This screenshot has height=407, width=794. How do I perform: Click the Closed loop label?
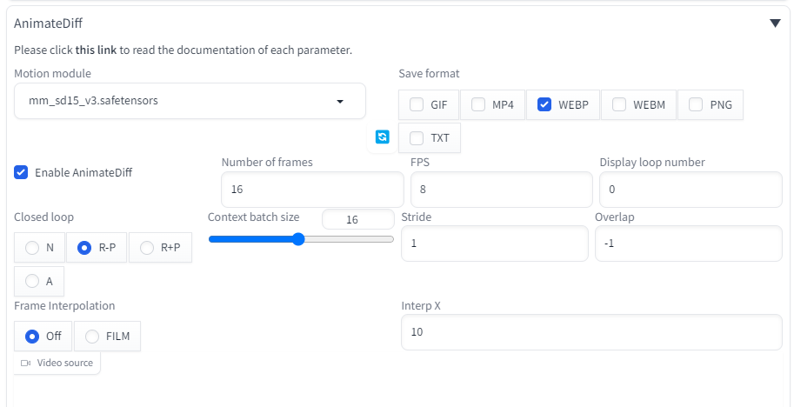coord(43,217)
